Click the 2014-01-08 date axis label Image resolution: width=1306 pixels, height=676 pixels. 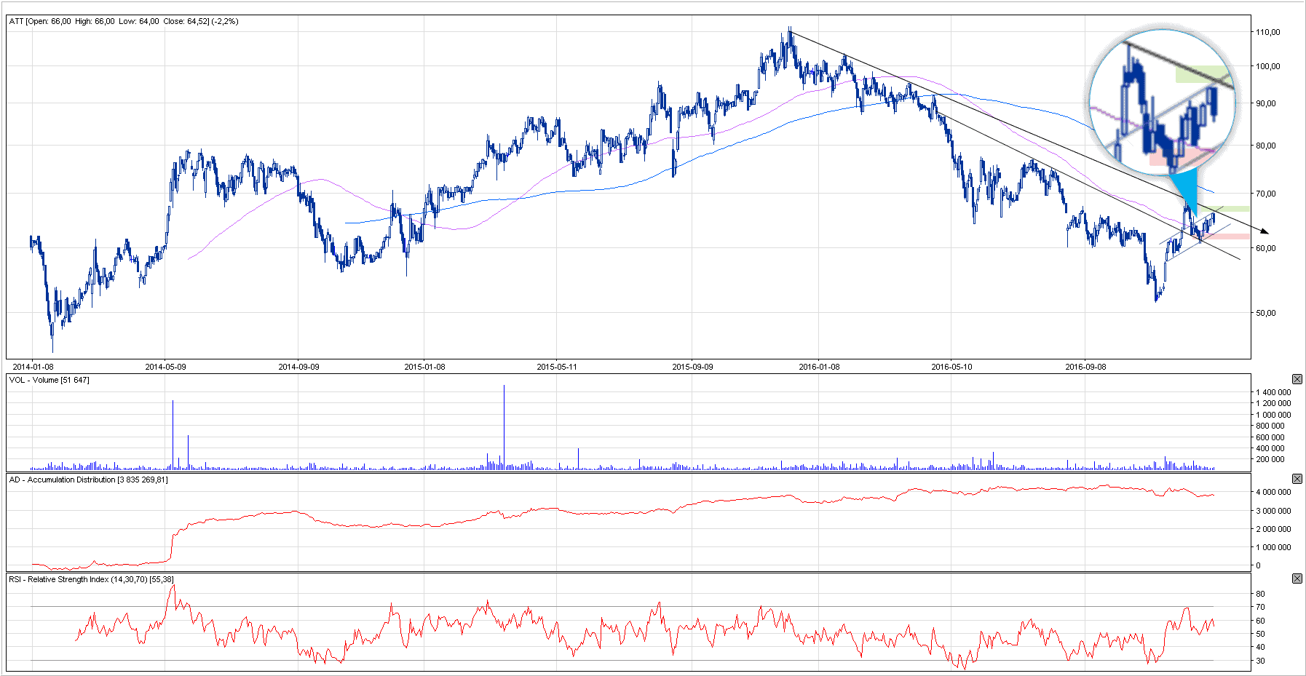pos(33,367)
